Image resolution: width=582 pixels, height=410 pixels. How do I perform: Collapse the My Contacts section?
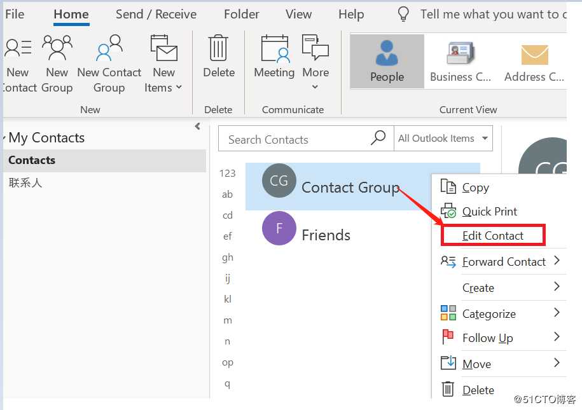point(4,138)
